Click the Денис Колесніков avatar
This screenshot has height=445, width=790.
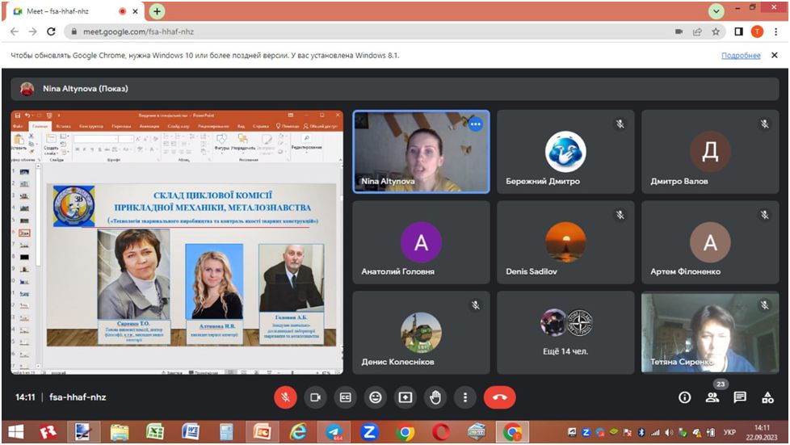click(x=421, y=333)
